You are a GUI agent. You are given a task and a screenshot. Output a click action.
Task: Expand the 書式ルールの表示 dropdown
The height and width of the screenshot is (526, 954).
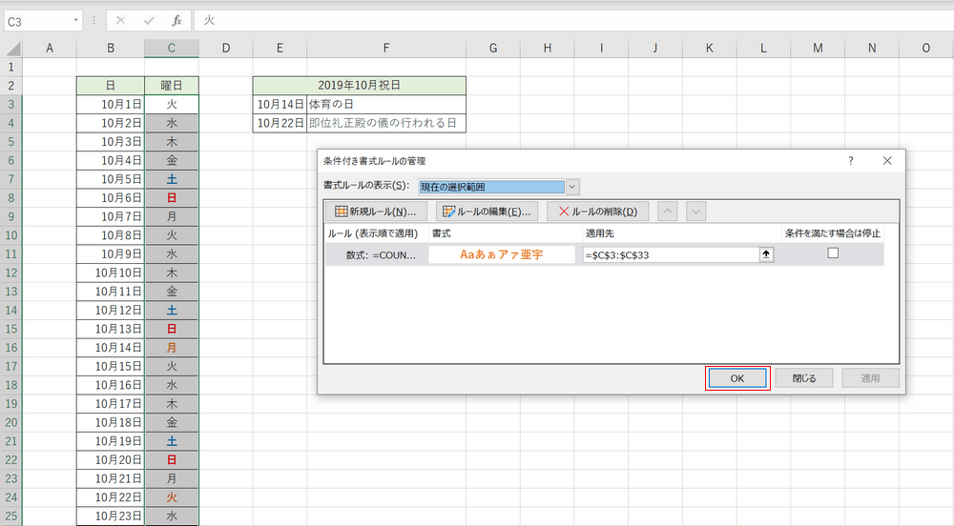pos(572,187)
